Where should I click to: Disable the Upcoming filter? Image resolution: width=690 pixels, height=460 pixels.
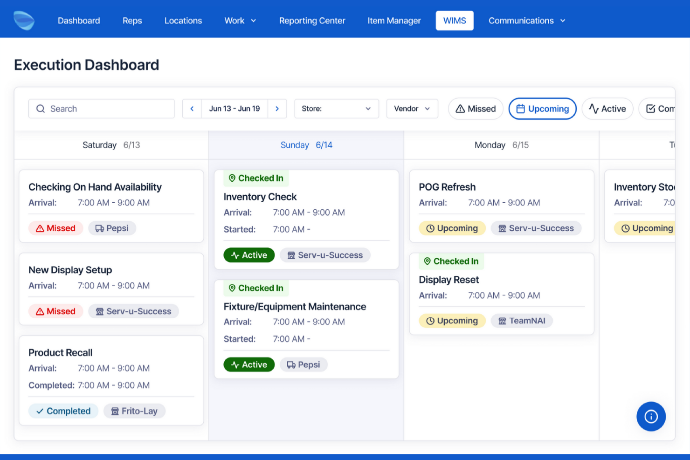click(542, 109)
